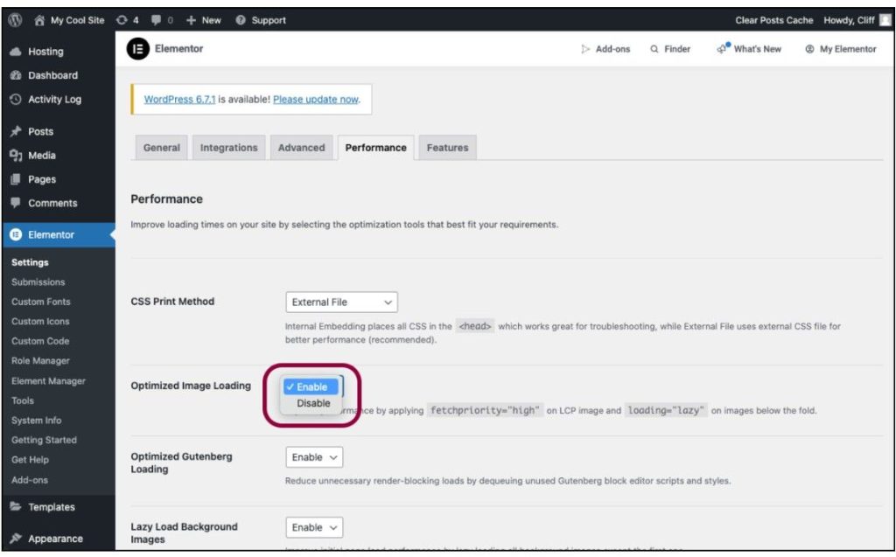Click the Elementor round logo in header
896x557 pixels.
137,49
